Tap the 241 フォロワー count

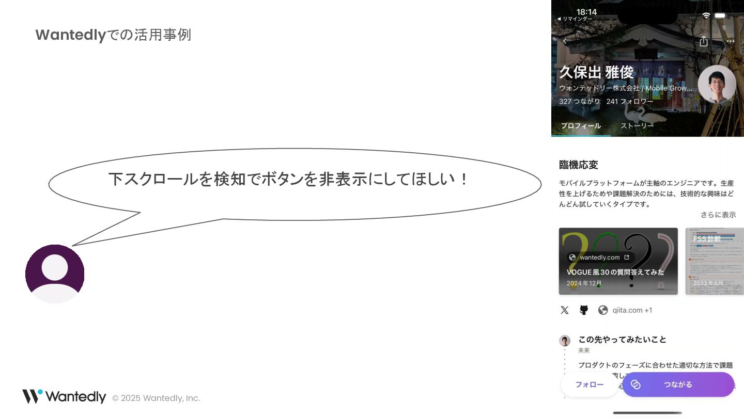tap(630, 102)
